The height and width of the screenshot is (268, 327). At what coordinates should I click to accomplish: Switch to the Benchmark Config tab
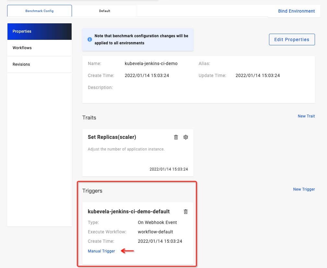point(40,11)
